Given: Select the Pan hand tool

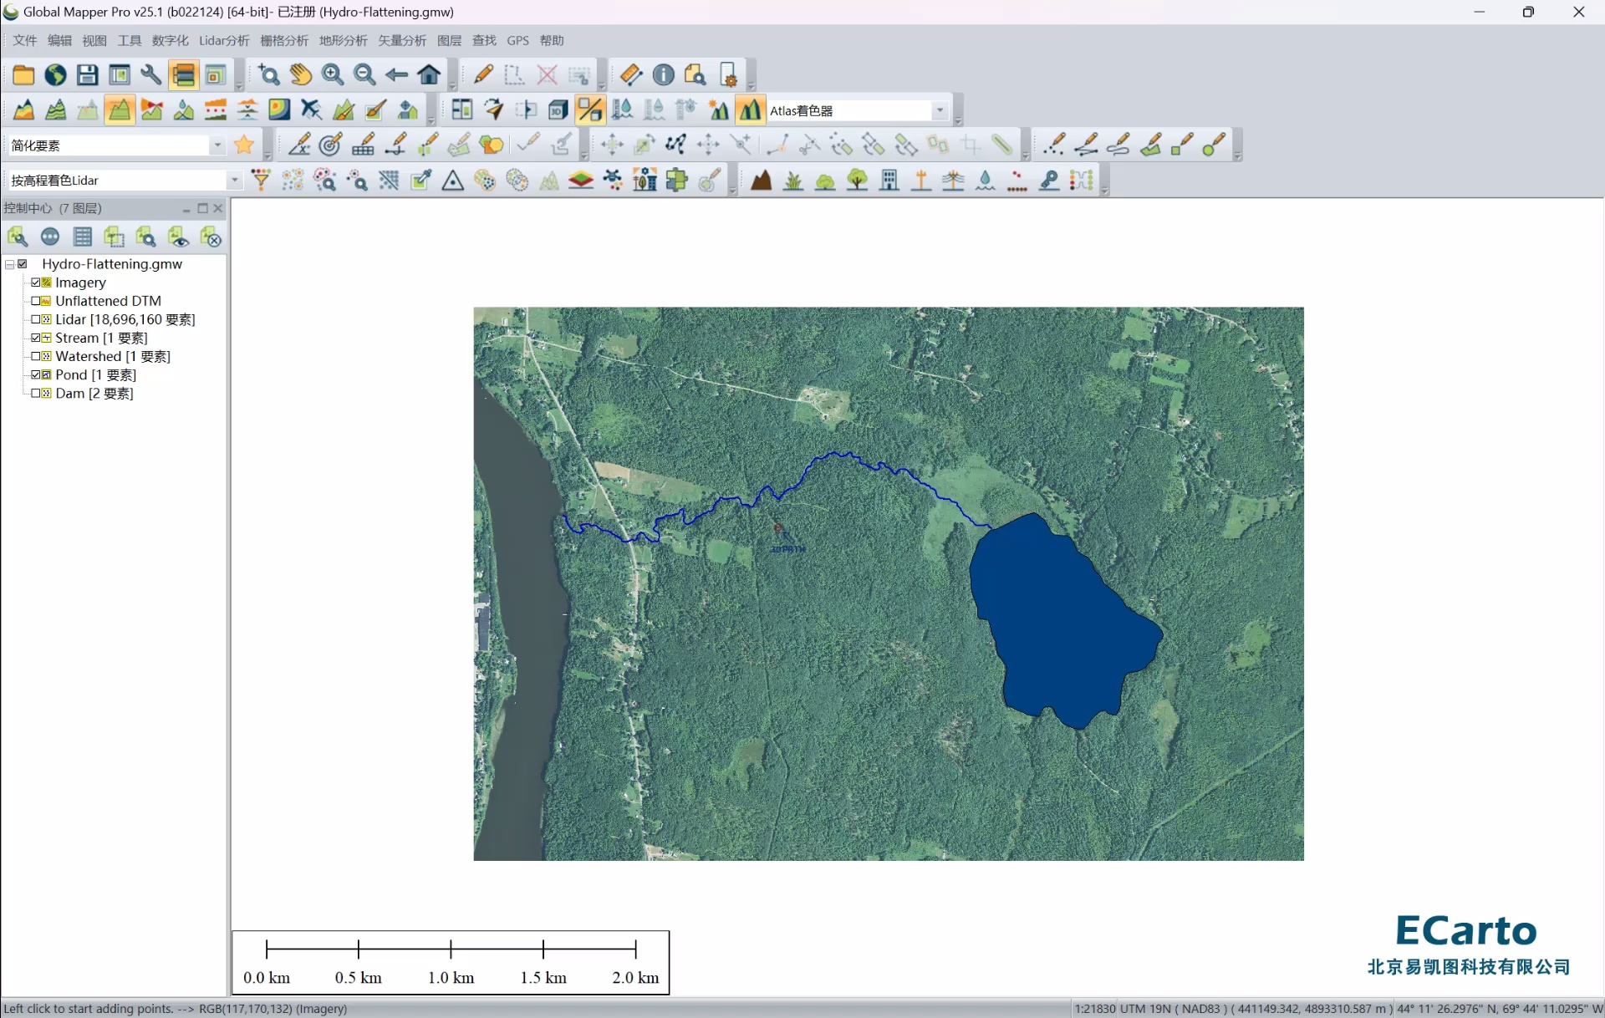Looking at the screenshot, I should [x=301, y=75].
